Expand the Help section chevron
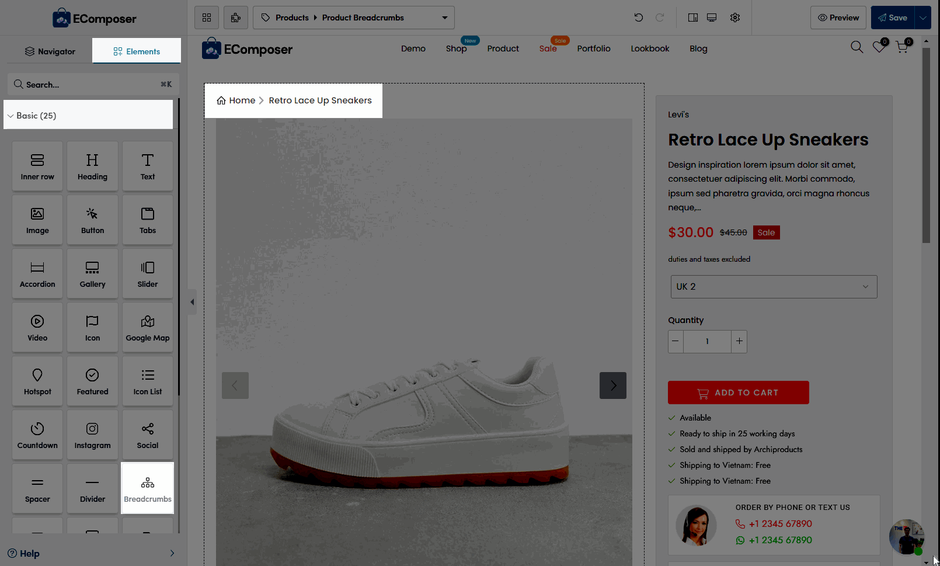Viewport: 940px width, 566px height. 172,553
